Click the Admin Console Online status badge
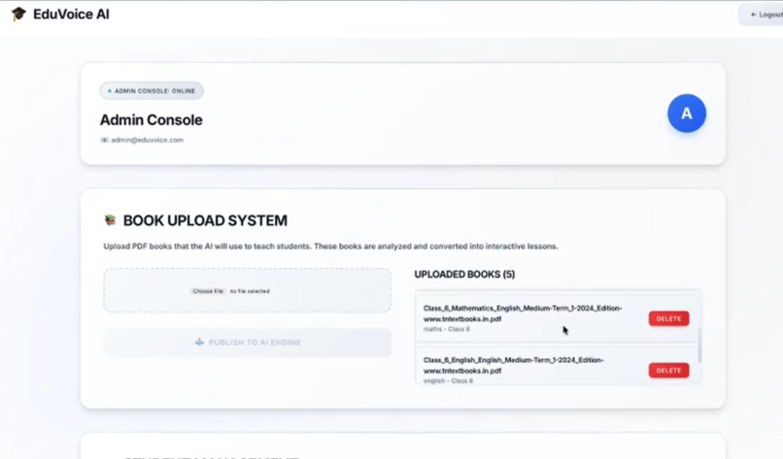Viewport: 783px width, 459px height. [152, 91]
